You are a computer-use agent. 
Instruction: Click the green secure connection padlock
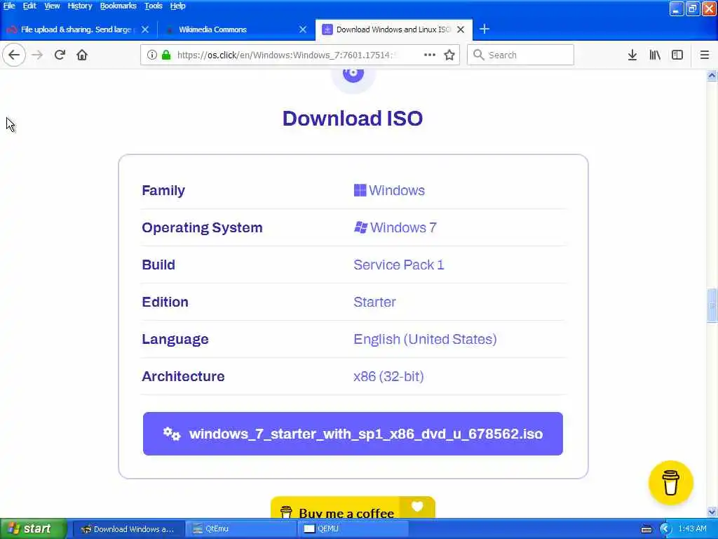(166, 55)
